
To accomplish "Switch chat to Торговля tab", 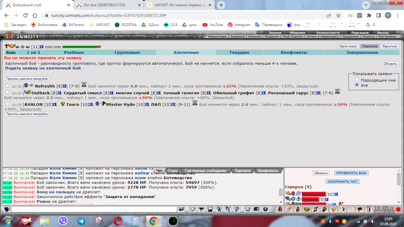I will [x=243, y=171].
